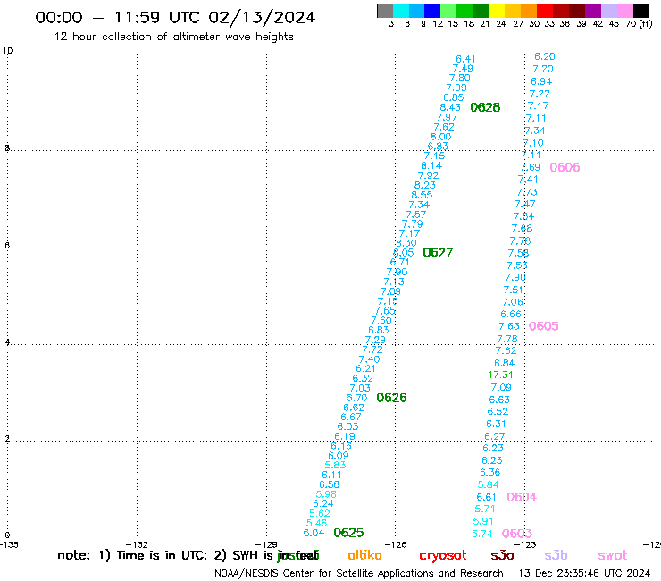The height and width of the screenshot is (581, 661).
Task: Click the cyan value 5.74 beside label 0603
Action: 482,534
